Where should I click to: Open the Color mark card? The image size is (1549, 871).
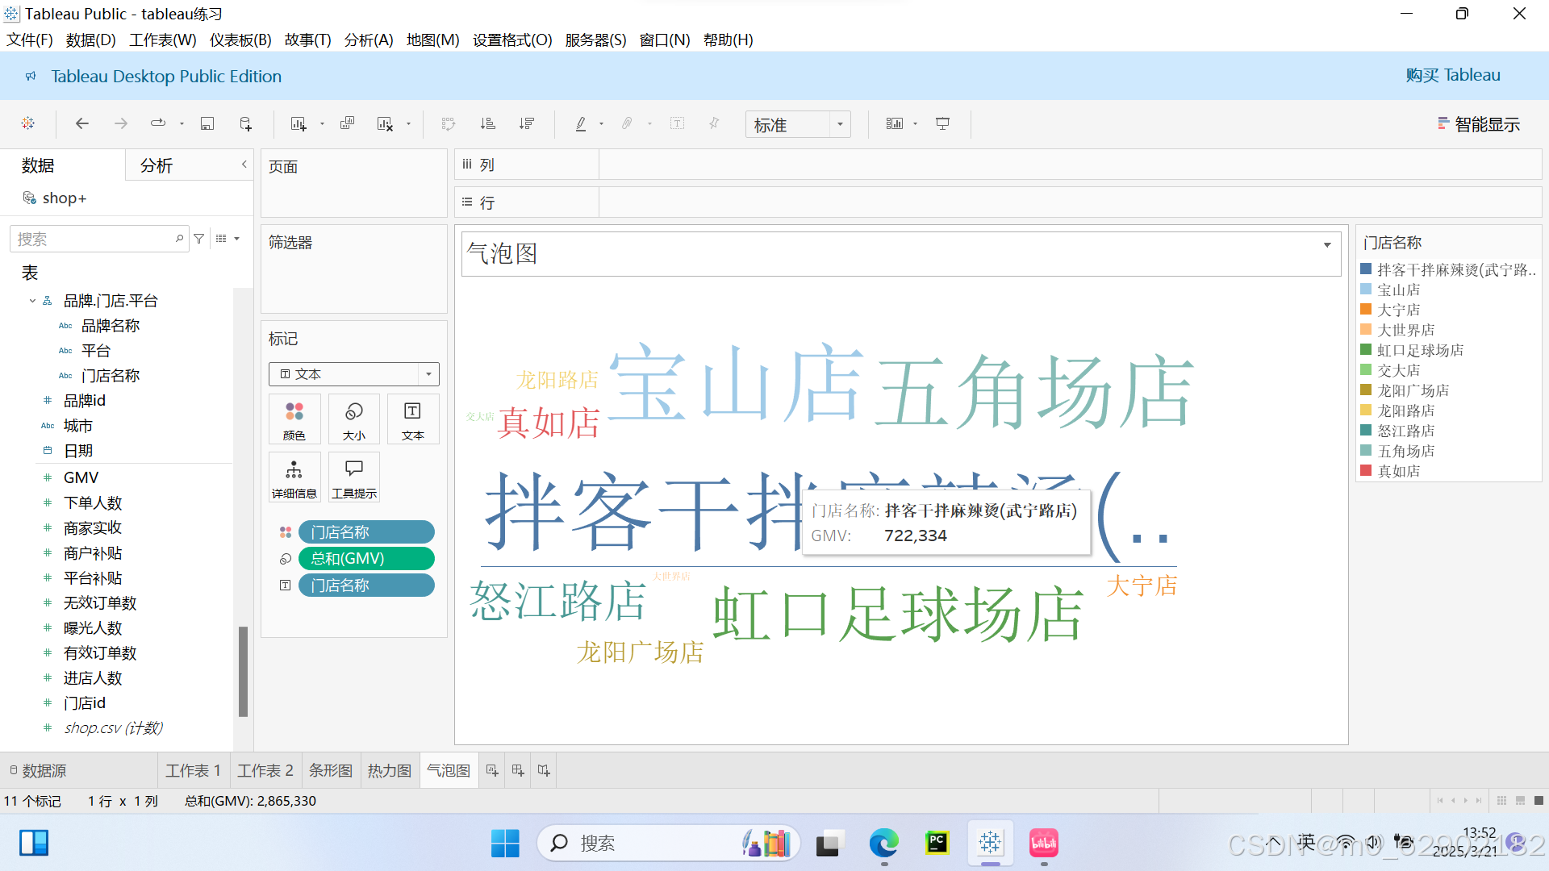294,419
